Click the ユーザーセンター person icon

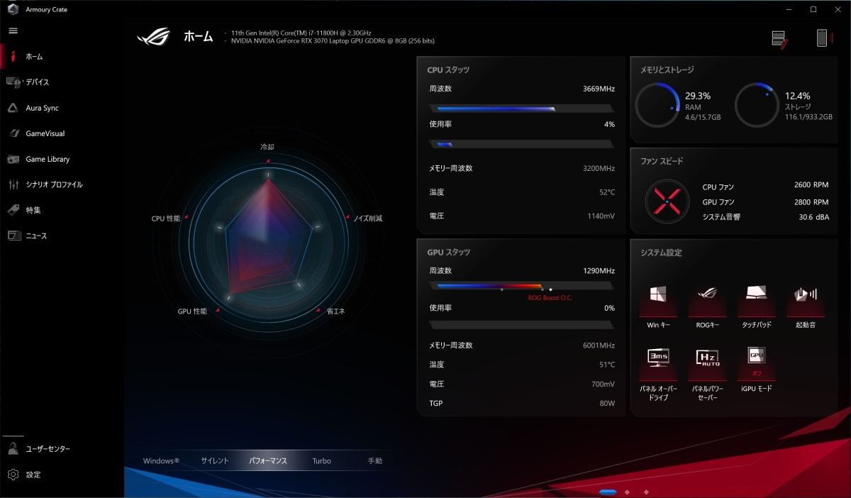click(x=13, y=448)
